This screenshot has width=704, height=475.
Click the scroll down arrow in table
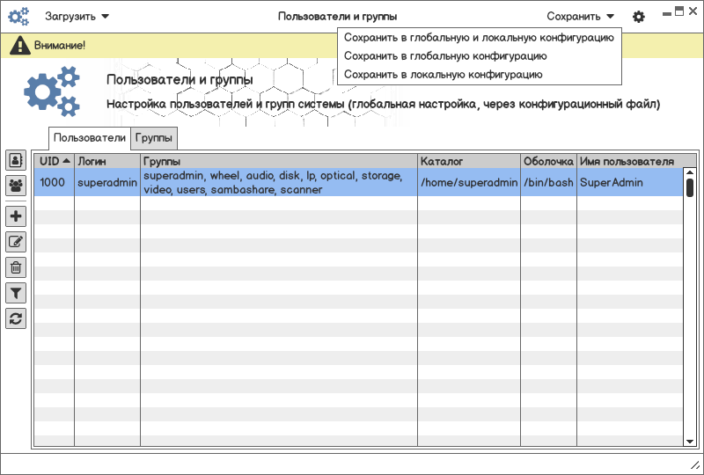[690, 440]
